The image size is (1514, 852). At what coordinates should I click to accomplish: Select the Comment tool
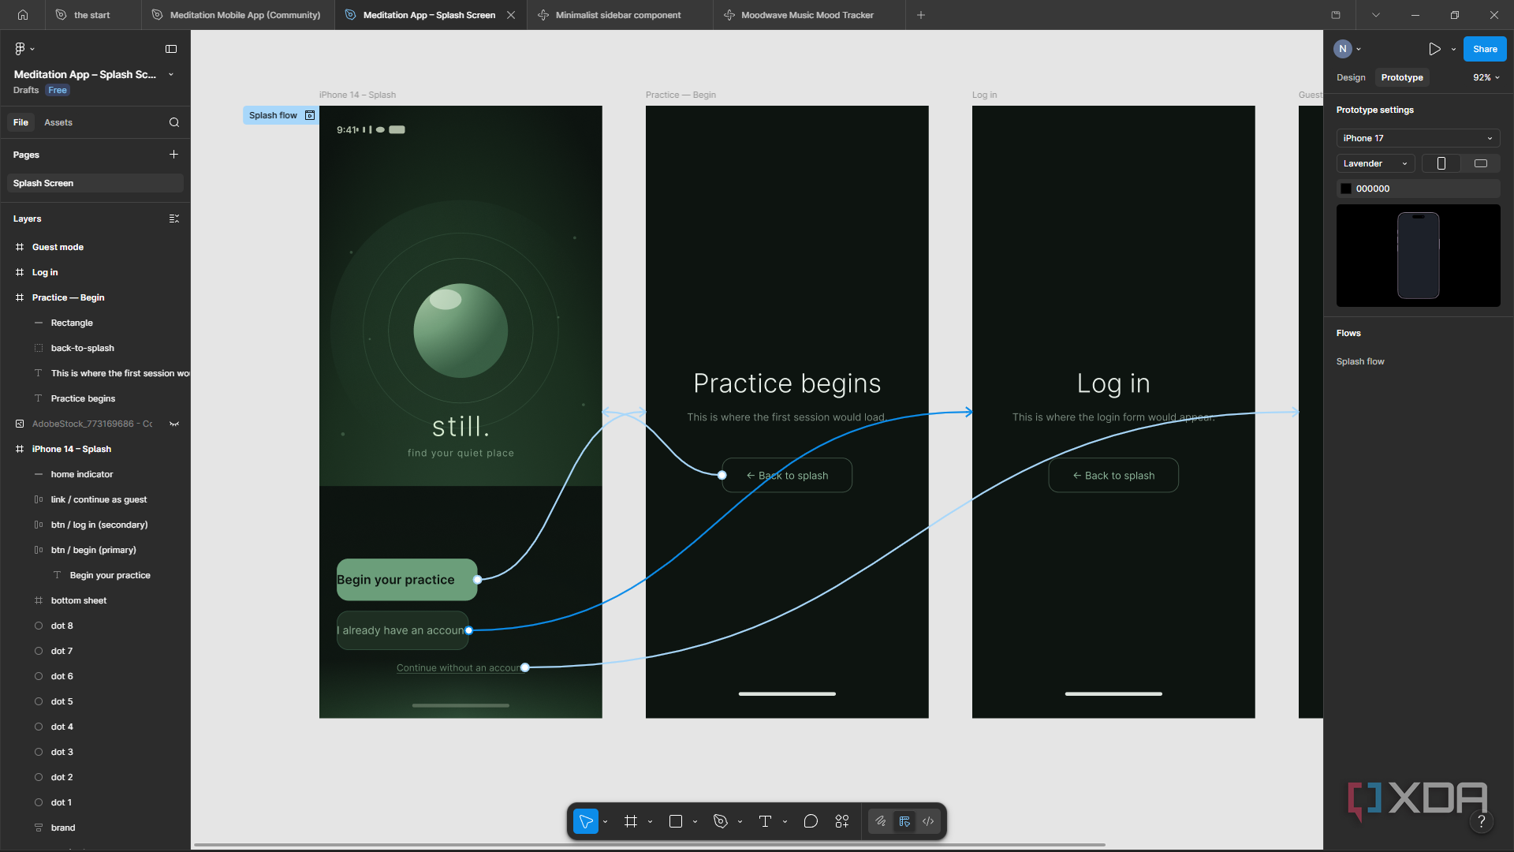pos(811,821)
